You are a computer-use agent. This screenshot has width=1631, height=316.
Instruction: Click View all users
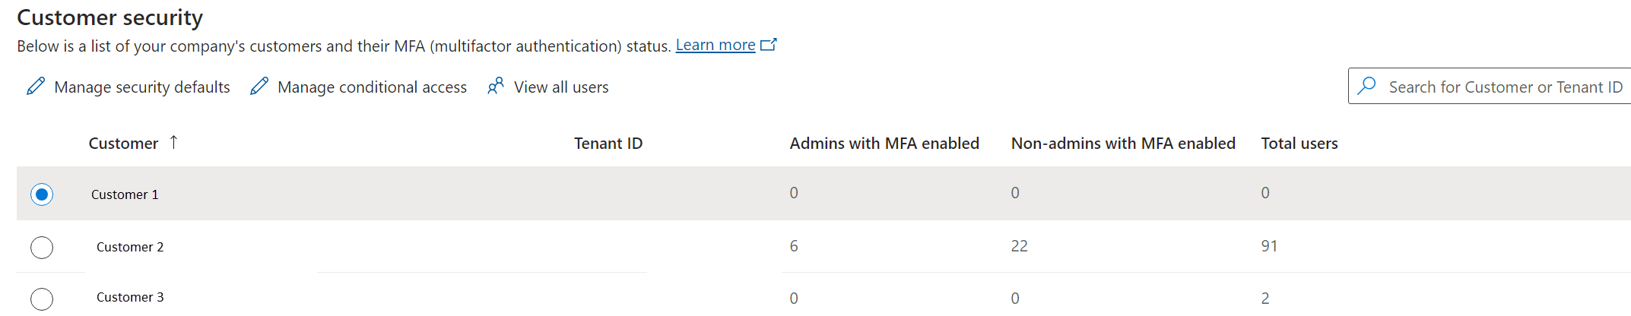coord(560,87)
